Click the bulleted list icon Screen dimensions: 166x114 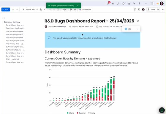(50, 9)
